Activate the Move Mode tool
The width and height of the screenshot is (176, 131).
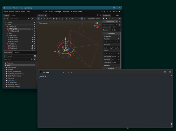pyautogui.click(x=42, y=19)
